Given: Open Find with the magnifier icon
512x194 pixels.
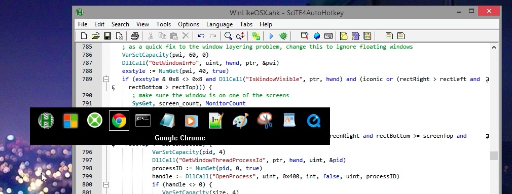Looking at the screenshot, I should click(228, 36).
